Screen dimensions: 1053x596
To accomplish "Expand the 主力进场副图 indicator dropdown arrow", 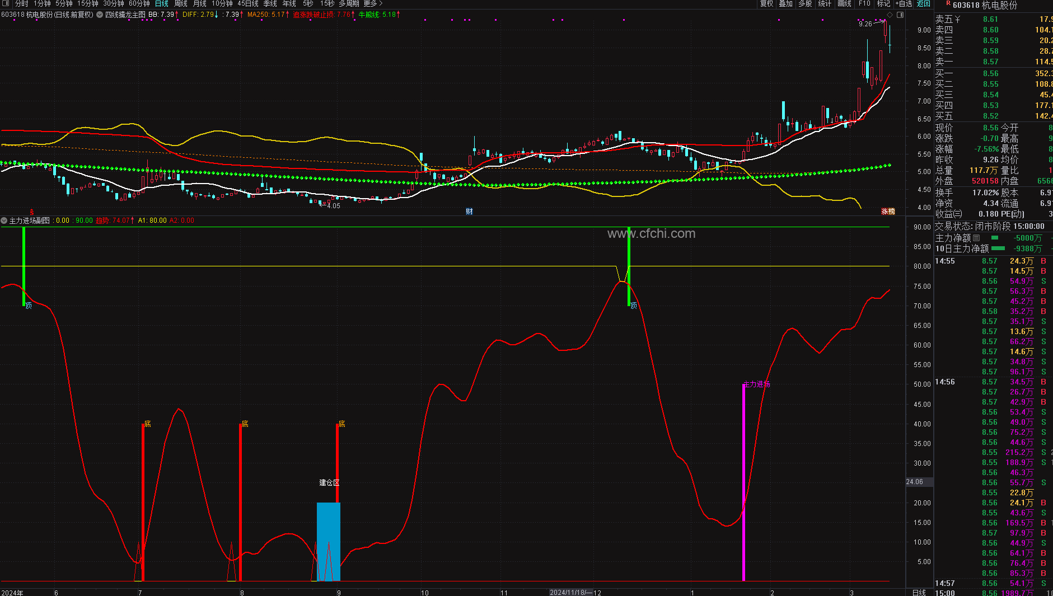I will click(x=4, y=220).
